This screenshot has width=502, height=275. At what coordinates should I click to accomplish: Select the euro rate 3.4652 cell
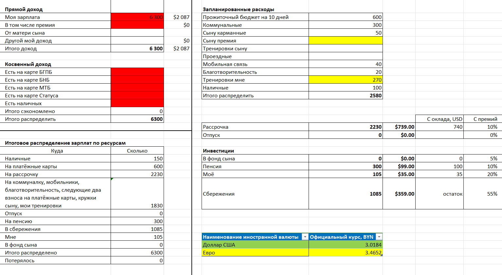(x=346, y=252)
